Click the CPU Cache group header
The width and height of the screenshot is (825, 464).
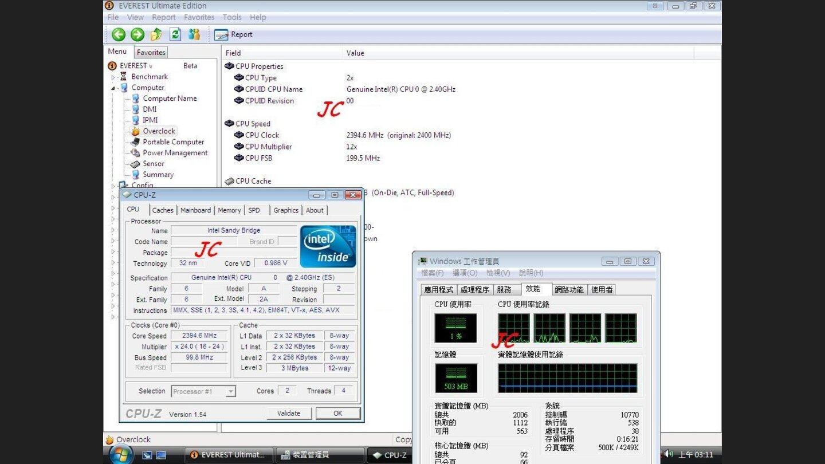[247, 181]
